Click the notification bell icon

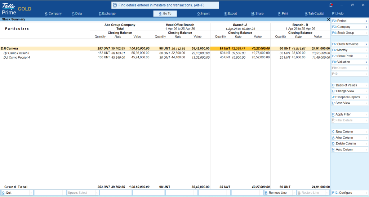pyautogui.click(x=331, y=5)
